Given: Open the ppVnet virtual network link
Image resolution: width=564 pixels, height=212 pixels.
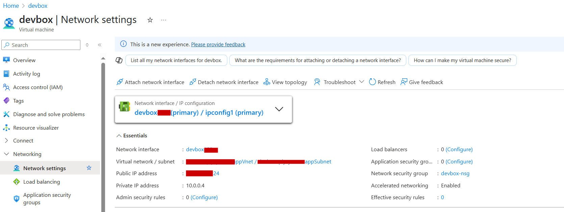Looking at the screenshot, I should (220, 161).
